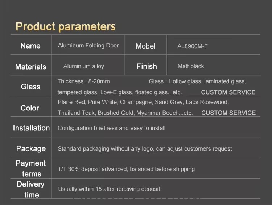
Task: Click the Usually within 15 delivery text
Action: click(109, 189)
